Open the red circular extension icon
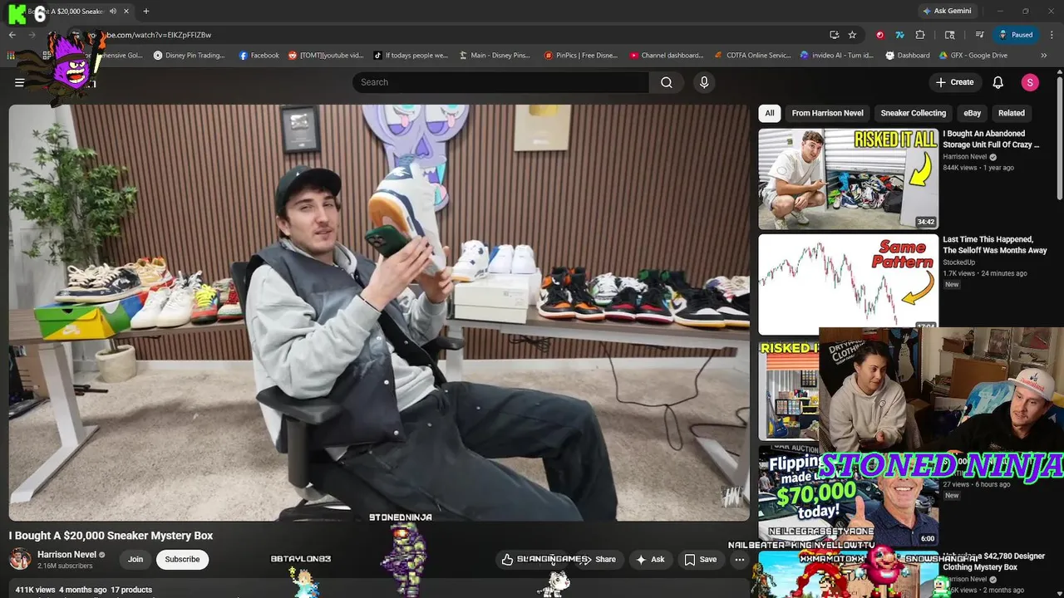Screen dimensions: 1064x598 pyautogui.click(x=880, y=35)
